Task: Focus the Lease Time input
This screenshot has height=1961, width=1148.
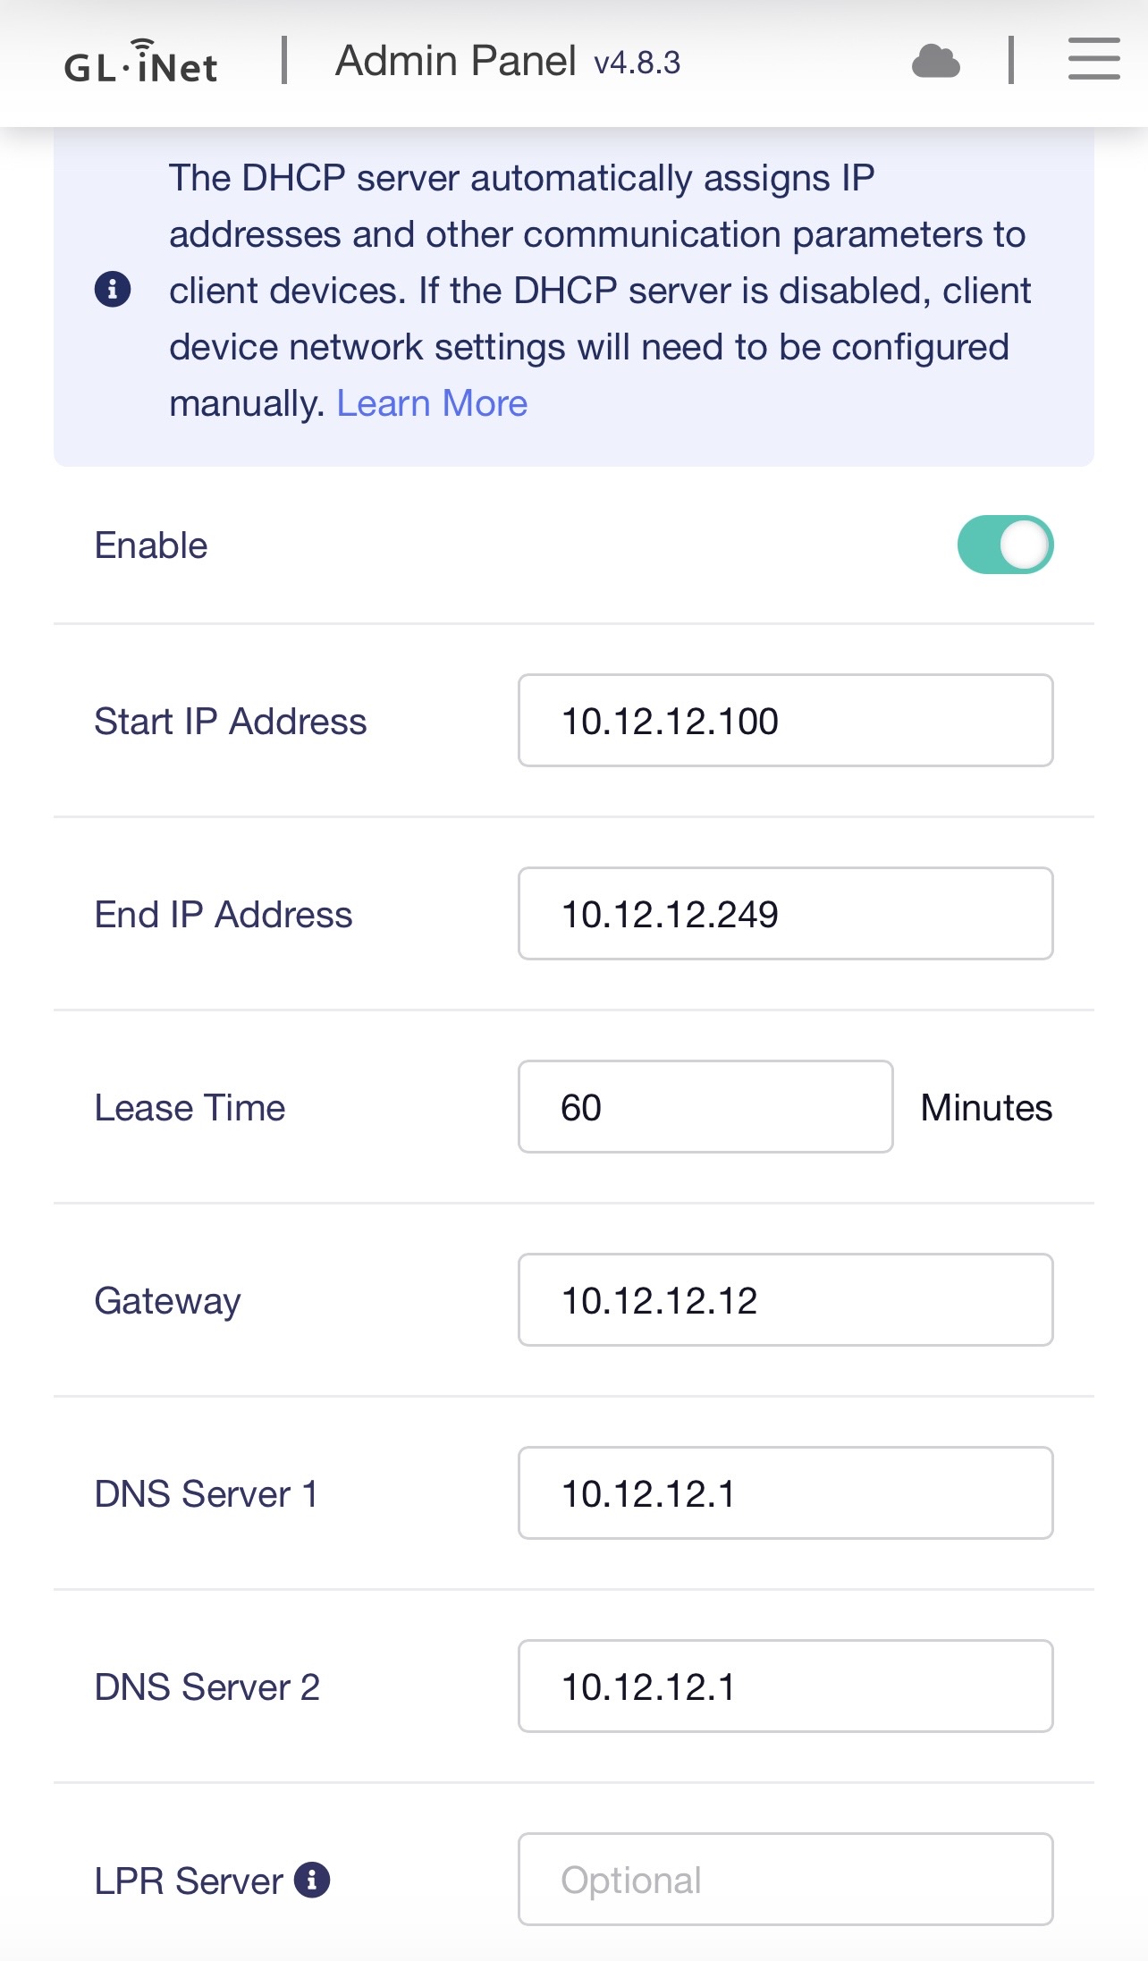Action: tap(705, 1107)
